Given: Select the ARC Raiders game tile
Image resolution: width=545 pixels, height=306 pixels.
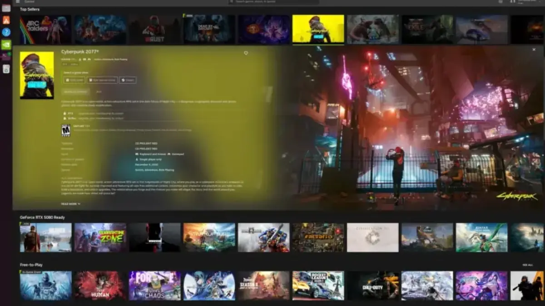Looking at the screenshot, I should (45, 29).
